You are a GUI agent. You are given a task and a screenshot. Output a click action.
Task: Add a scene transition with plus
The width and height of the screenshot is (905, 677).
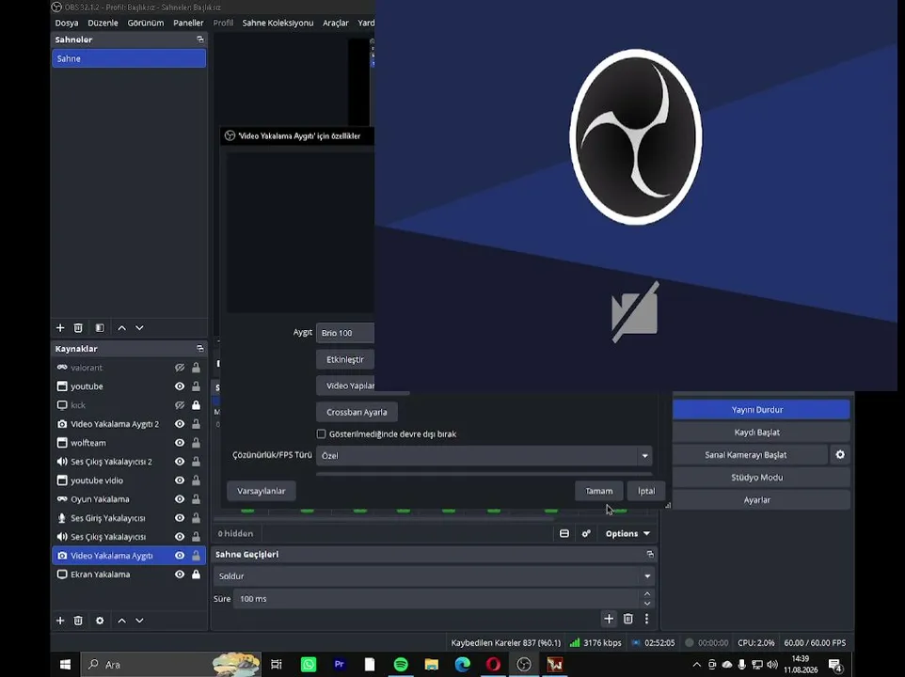609,619
